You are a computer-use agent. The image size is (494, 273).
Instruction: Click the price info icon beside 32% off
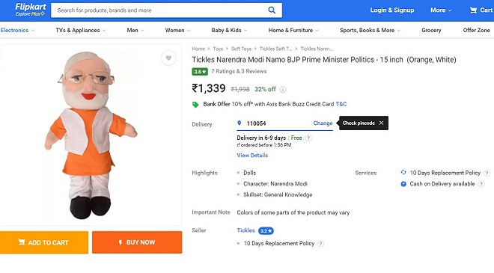pos(283,90)
